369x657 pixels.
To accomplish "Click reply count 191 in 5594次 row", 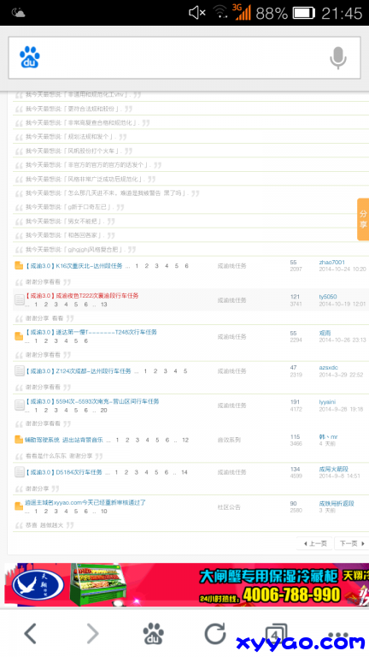I will point(295,402).
